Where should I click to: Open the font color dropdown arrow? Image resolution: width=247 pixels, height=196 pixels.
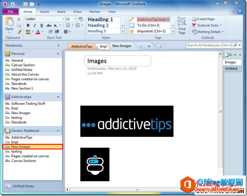[43, 32]
